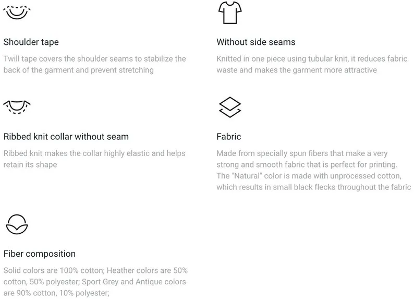Click the 'back of the garment' text line
414x299 pixels.
[78, 70]
